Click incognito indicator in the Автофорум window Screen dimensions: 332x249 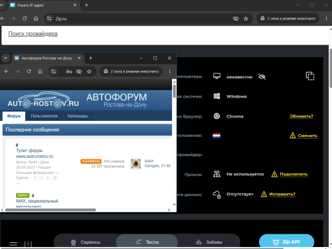(131, 71)
